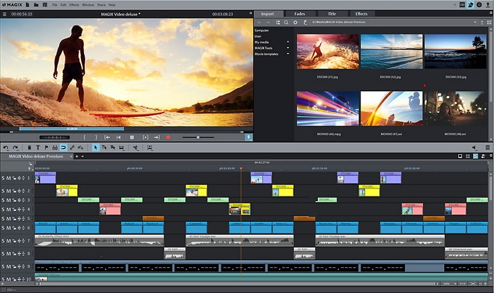Set the range in-point bracket in the preview
Image resolution: width=494 pixels, height=293 pixels.
coord(85,137)
